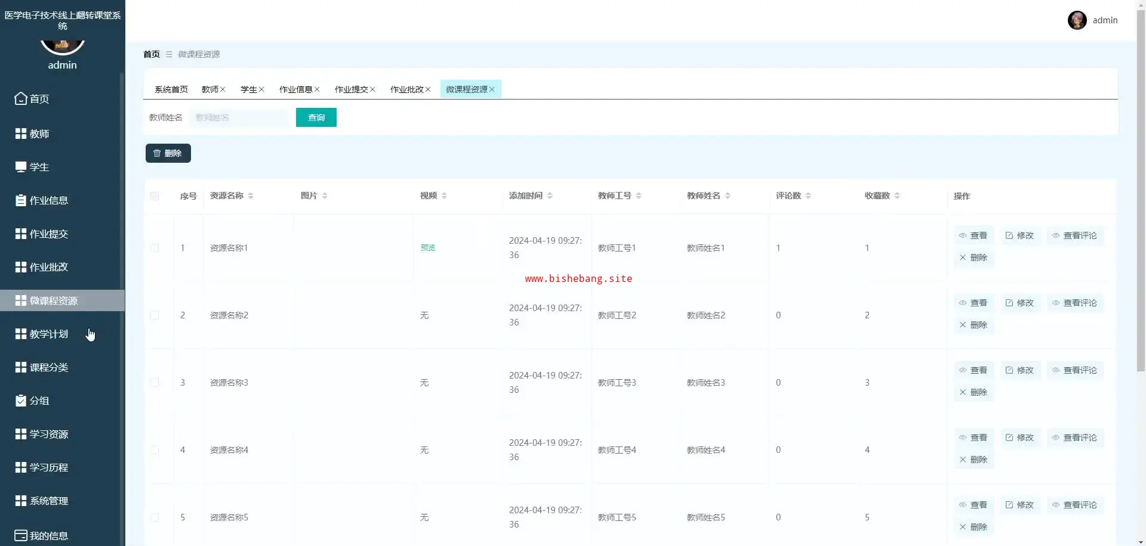Click the home icon in the sidebar

[21, 99]
